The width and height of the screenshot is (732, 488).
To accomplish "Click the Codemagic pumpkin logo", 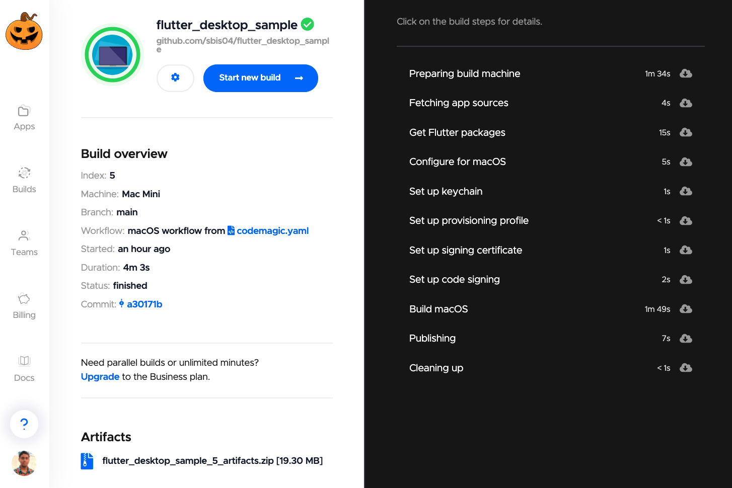I will pyautogui.click(x=24, y=31).
